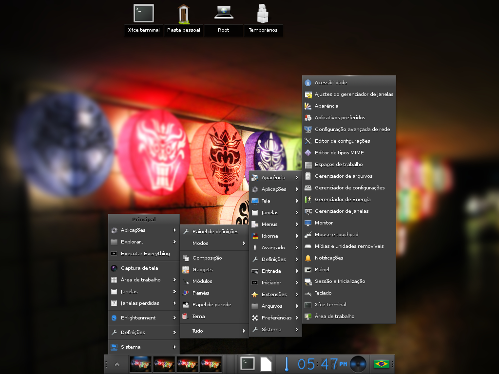The image size is (499, 374).
Task: Expand the Modos submenu arrow
Action: click(244, 243)
